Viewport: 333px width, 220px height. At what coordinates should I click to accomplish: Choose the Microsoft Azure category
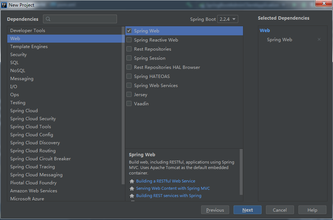64,199
